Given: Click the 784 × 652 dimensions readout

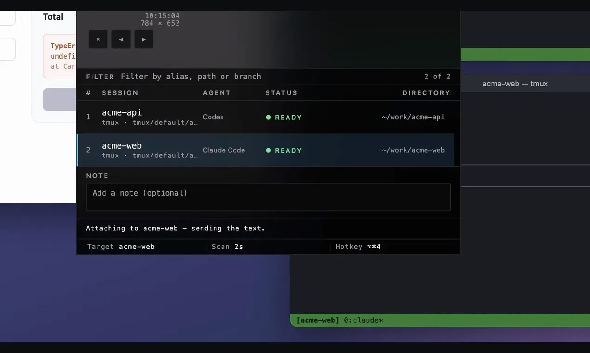Looking at the screenshot, I should 160,23.
